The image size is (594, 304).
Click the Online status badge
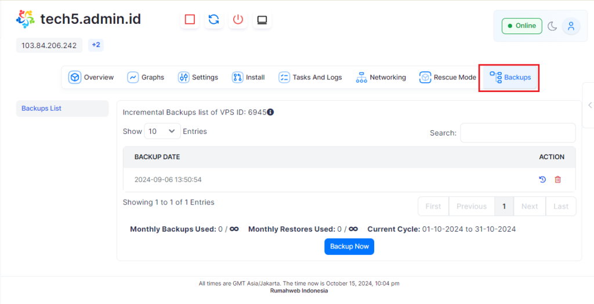522,26
